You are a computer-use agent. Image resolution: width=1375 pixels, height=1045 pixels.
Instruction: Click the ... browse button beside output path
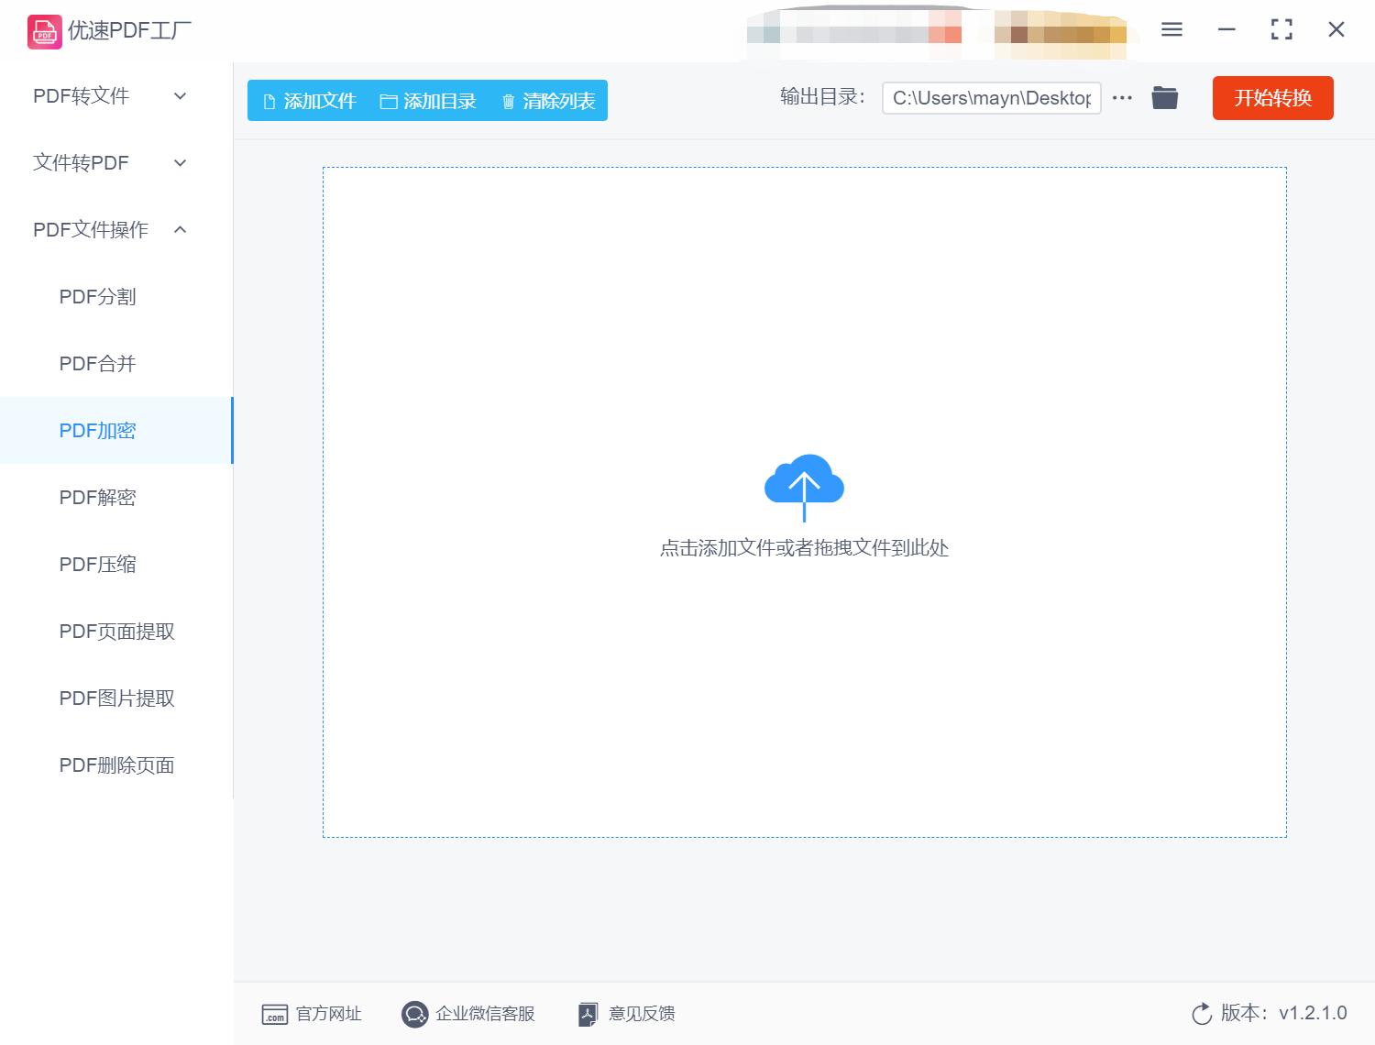1122,97
